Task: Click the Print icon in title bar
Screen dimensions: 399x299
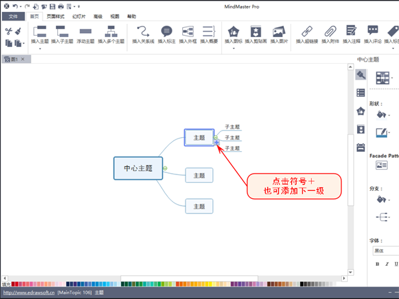Action: click(x=61, y=7)
